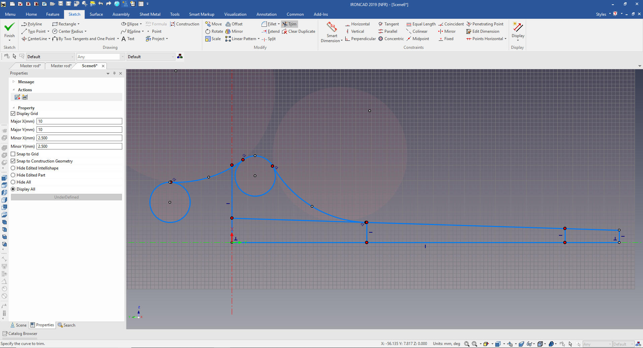This screenshot has width=643, height=348.
Task: Choose the Scale modify tool
Action: tap(213, 39)
